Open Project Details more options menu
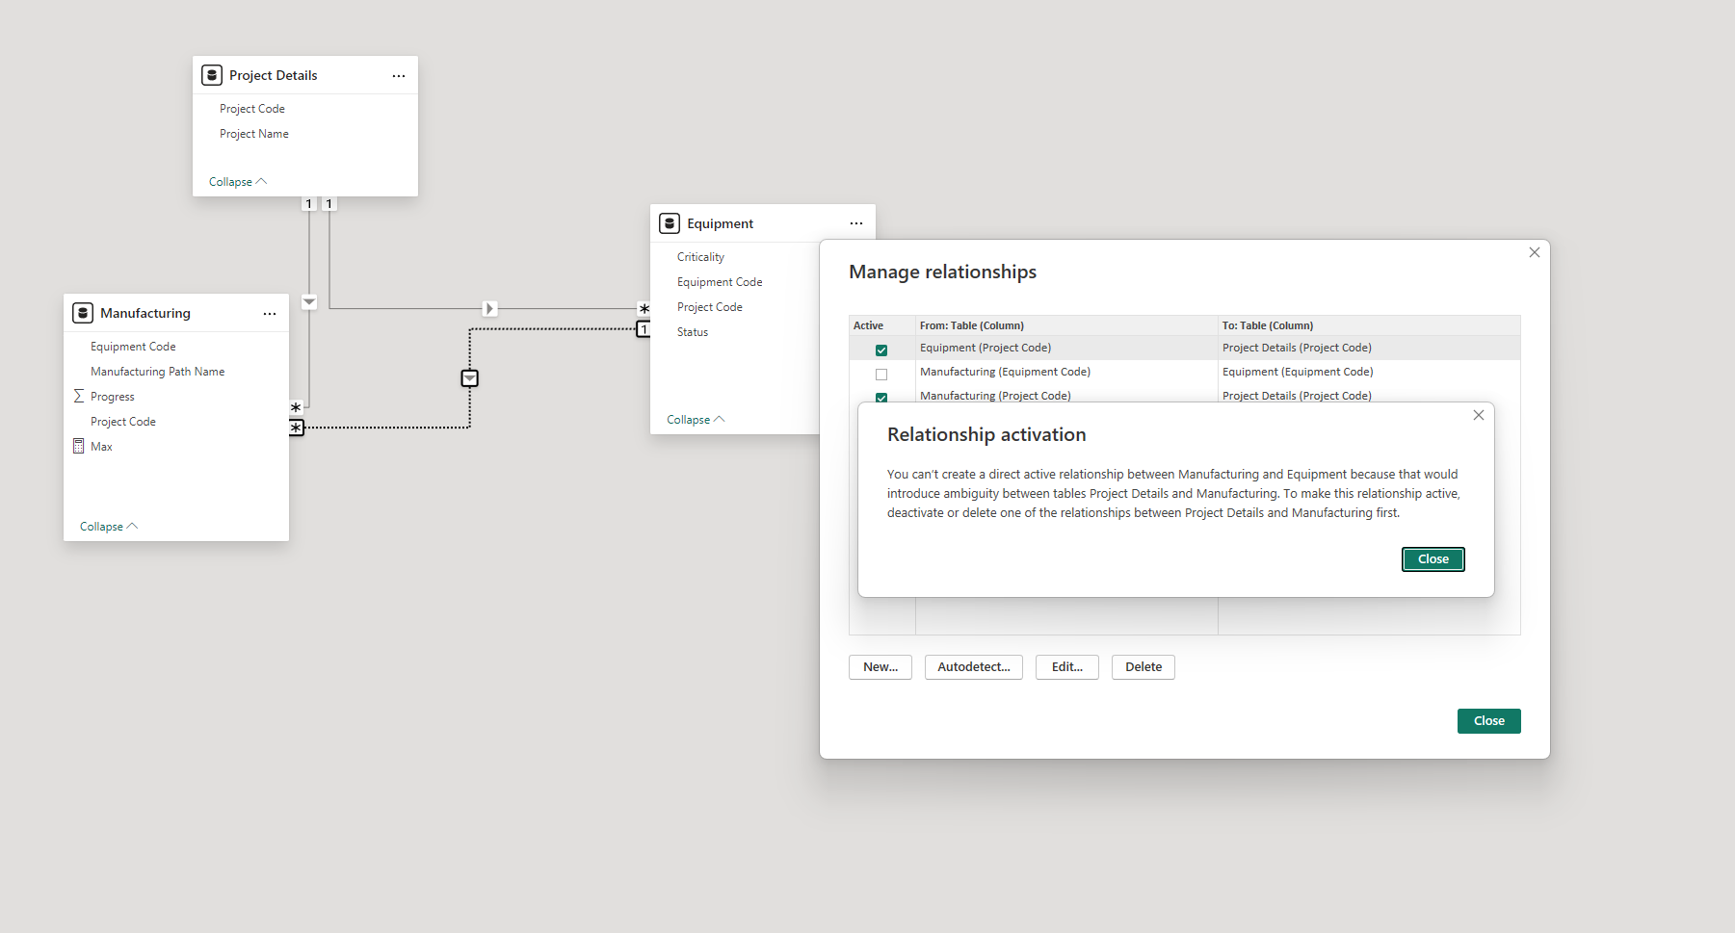Screen dimensions: 1735x933 tap(399, 75)
